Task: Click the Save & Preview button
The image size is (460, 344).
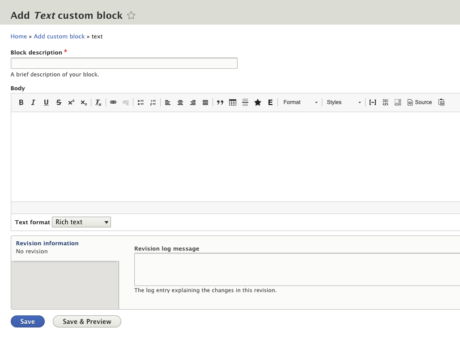Action: point(87,321)
